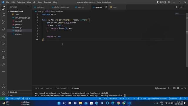
Task: Change UTF-8 file encoding
Action: click(x=122, y=99)
